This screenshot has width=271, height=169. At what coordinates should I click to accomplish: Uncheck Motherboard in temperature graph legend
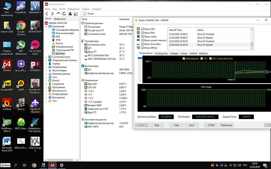coord(184,58)
